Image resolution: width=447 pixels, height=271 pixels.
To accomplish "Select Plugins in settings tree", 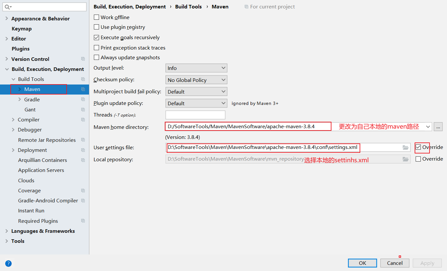I will coord(21,49).
